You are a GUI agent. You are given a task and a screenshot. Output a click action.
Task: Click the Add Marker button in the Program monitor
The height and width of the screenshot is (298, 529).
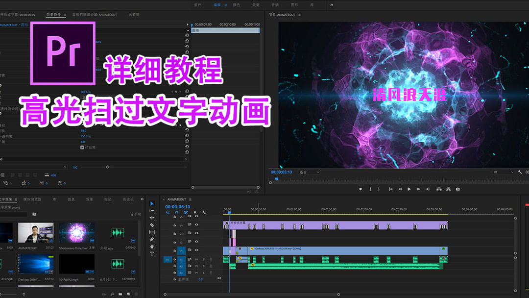[361, 189]
